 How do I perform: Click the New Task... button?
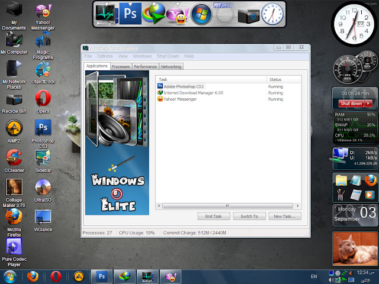click(284, 216)
